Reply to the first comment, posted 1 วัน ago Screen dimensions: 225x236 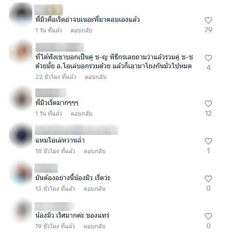pyautogui.click(x=81, y=31)
